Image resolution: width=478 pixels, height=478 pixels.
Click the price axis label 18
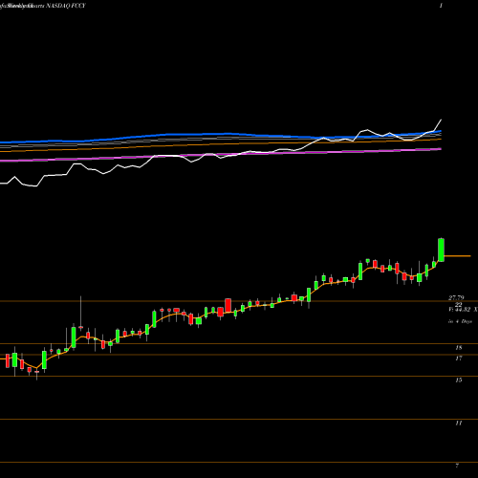459,348
